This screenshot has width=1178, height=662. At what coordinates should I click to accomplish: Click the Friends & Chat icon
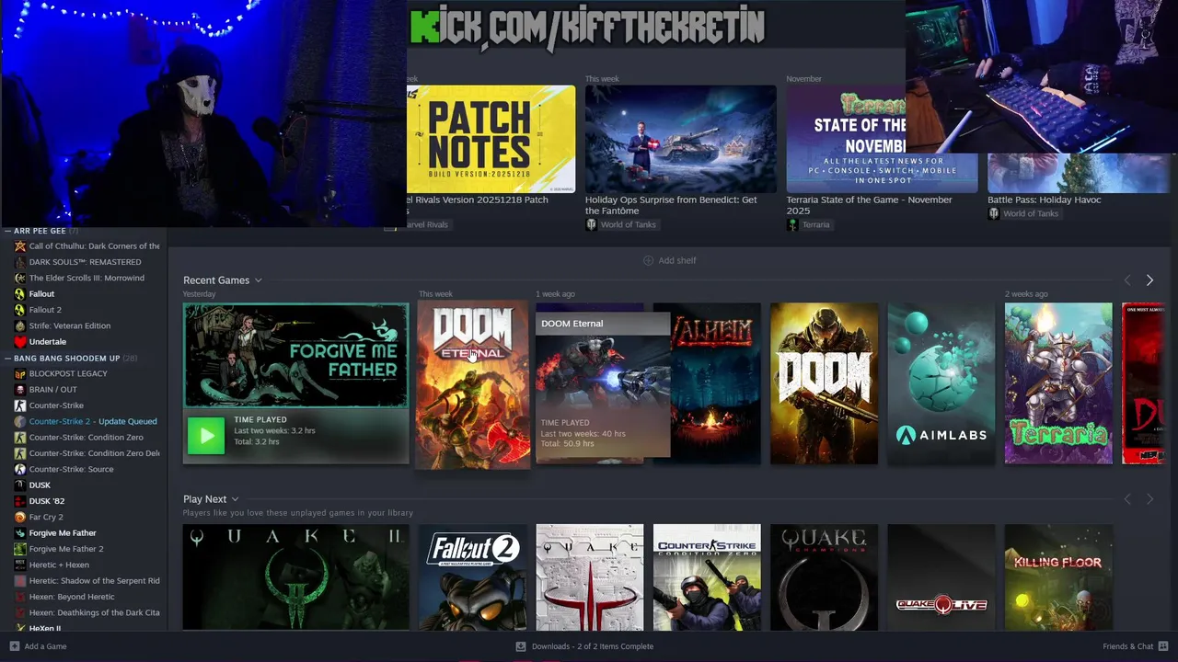pyautogui.click(x=1163, y=646)
